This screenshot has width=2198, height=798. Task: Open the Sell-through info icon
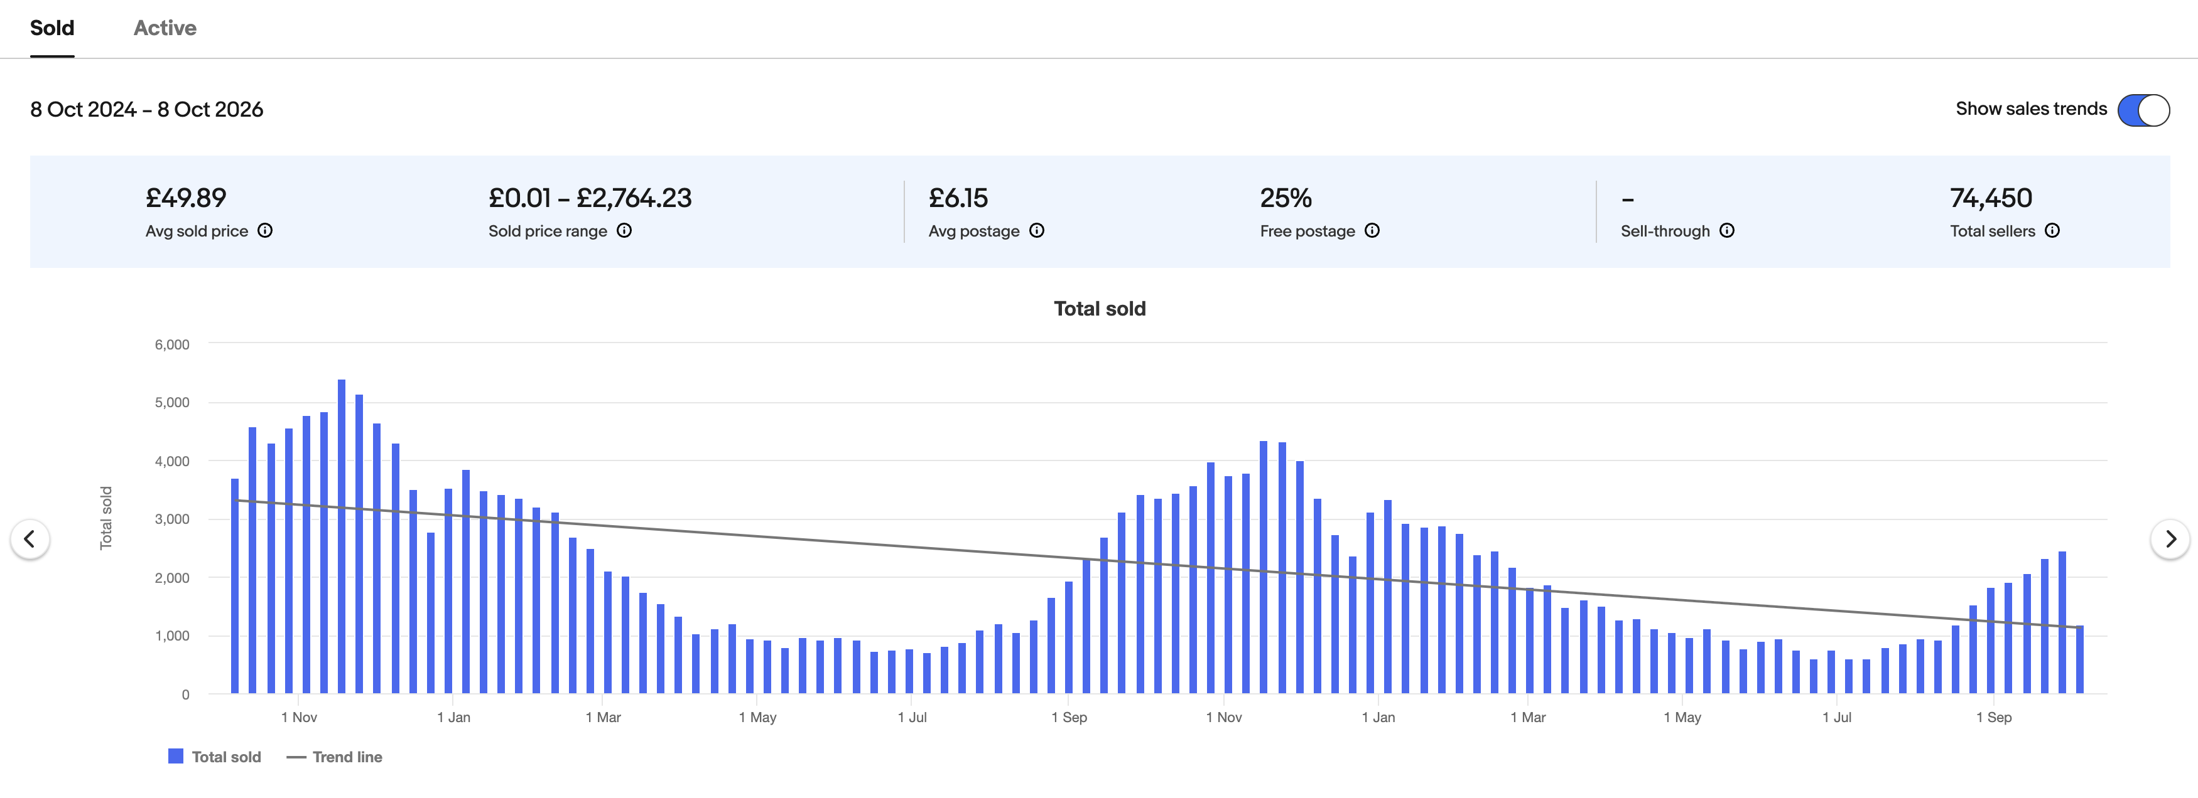click(1727, 230)
